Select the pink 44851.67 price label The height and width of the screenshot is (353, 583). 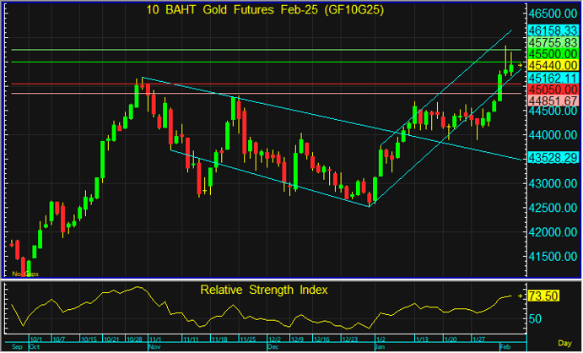click(x=553, y=100)
